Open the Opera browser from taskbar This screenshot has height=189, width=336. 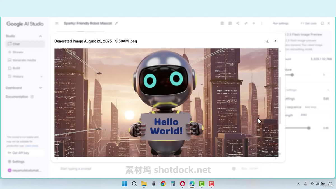182,184
